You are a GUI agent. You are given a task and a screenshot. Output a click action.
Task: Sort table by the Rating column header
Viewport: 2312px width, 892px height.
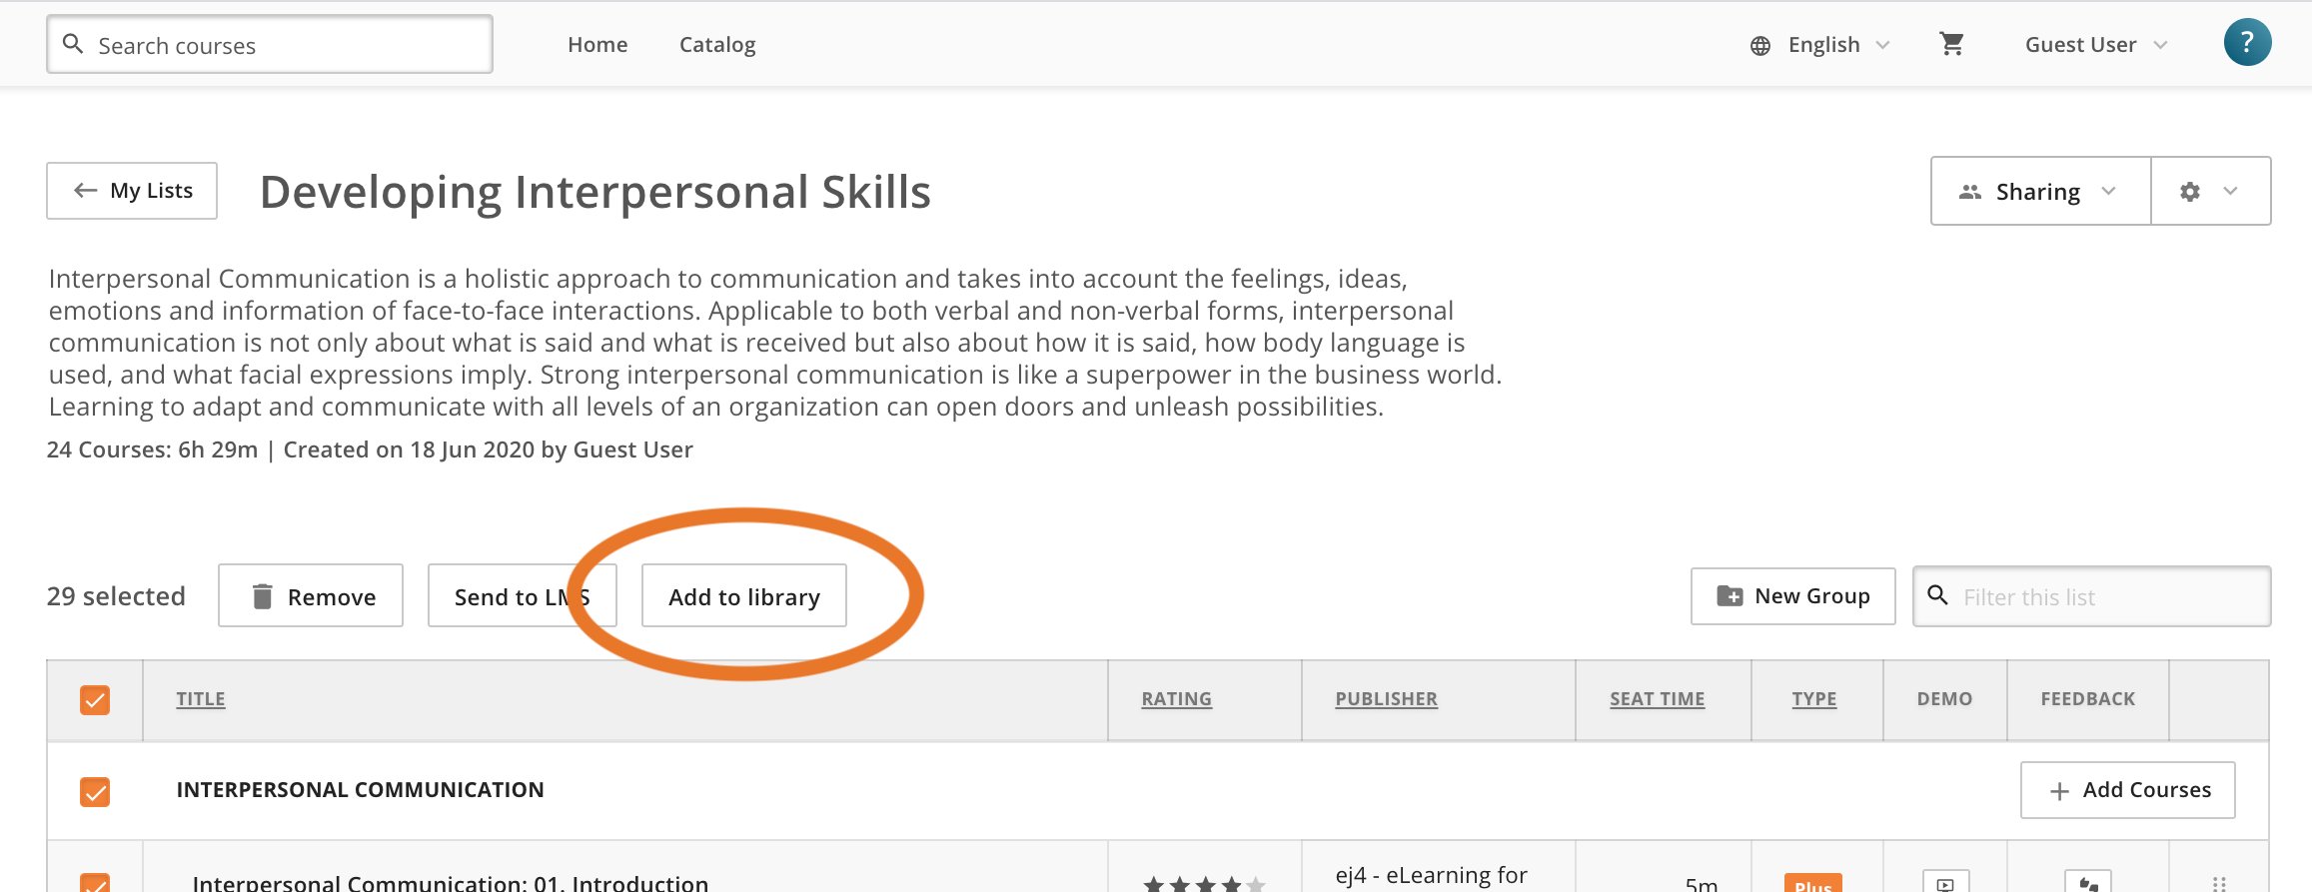(x=1176, y=699)
